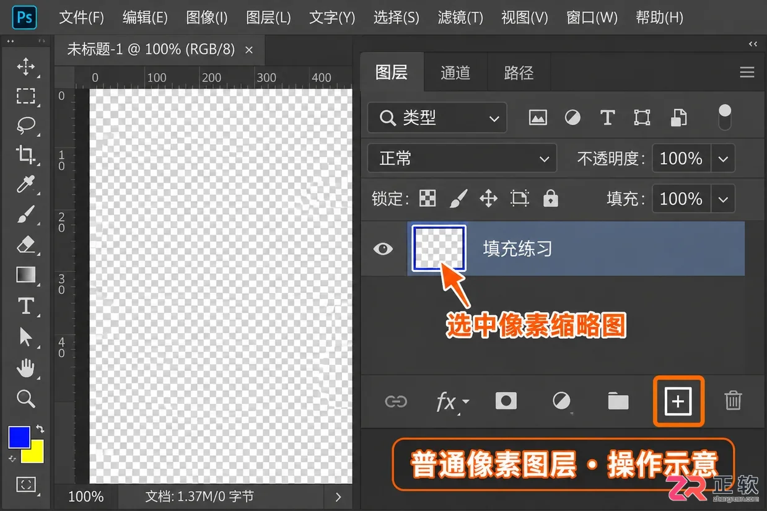Open the 窗口(W) menu
Viewport: 767px width, 511px height.
click(x=592, y=17)
